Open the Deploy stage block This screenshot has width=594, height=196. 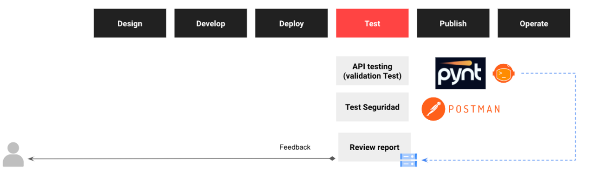coord(291,23)
